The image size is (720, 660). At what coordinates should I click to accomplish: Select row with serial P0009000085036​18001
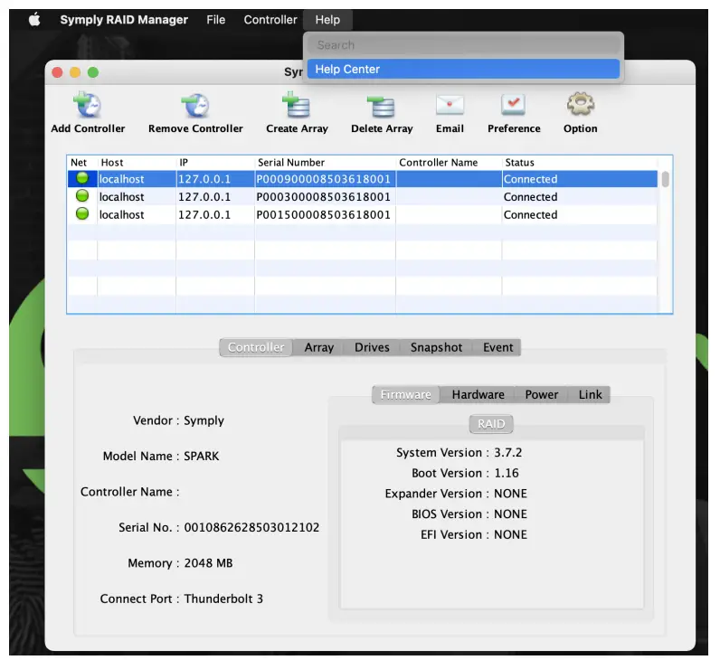363,179
